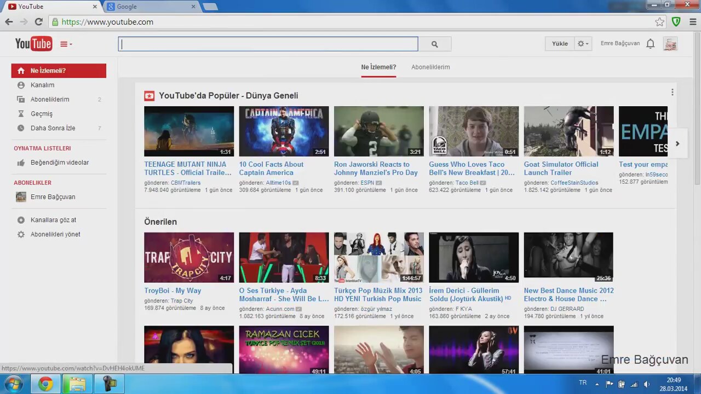Click the Emre Bağçuvan name in header
This screenshot has width=701, height=394.
pos(620,43)
